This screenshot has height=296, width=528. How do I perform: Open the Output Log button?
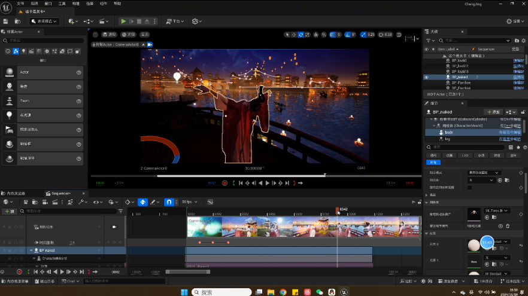pyautogui.click(x=45, y=281)
